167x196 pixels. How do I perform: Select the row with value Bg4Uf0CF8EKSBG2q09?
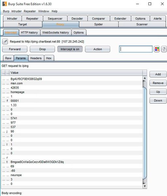tap(72, 79)
